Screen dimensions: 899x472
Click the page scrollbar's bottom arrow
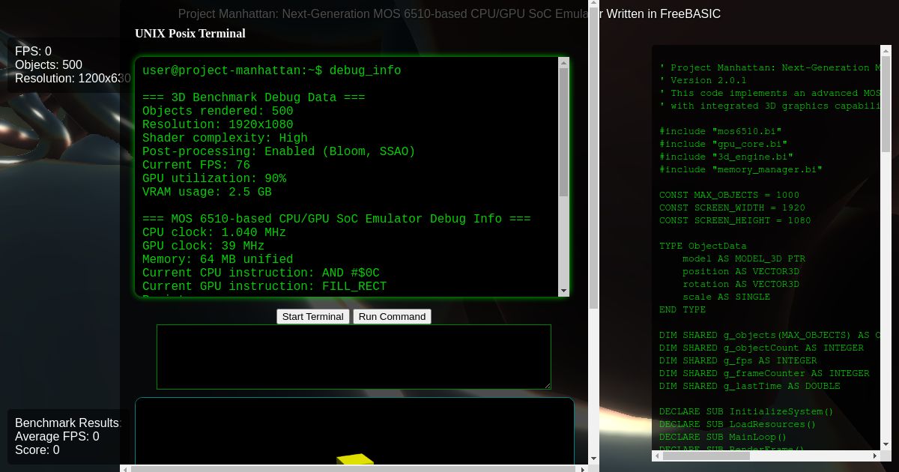pyautogui.click(x=594, y=458)
